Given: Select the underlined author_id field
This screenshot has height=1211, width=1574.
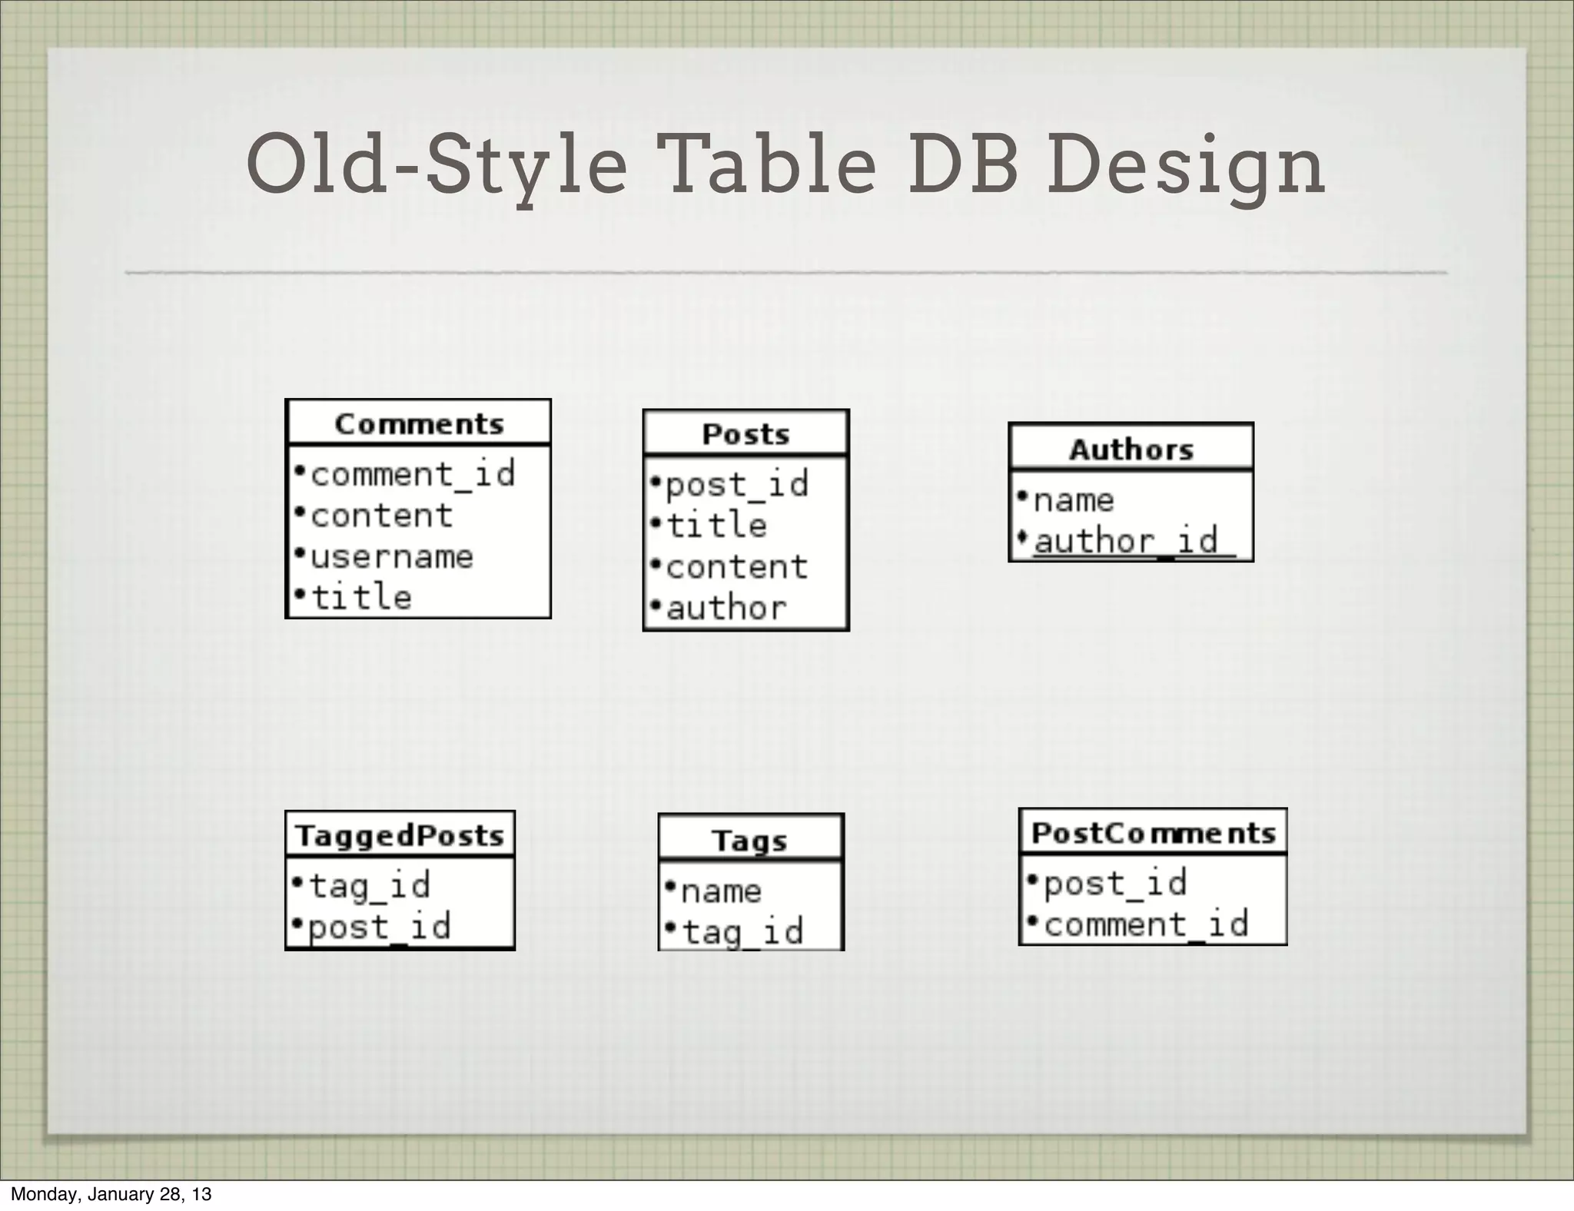Looking at the screenshot, I should click(x=1126, y=541).
